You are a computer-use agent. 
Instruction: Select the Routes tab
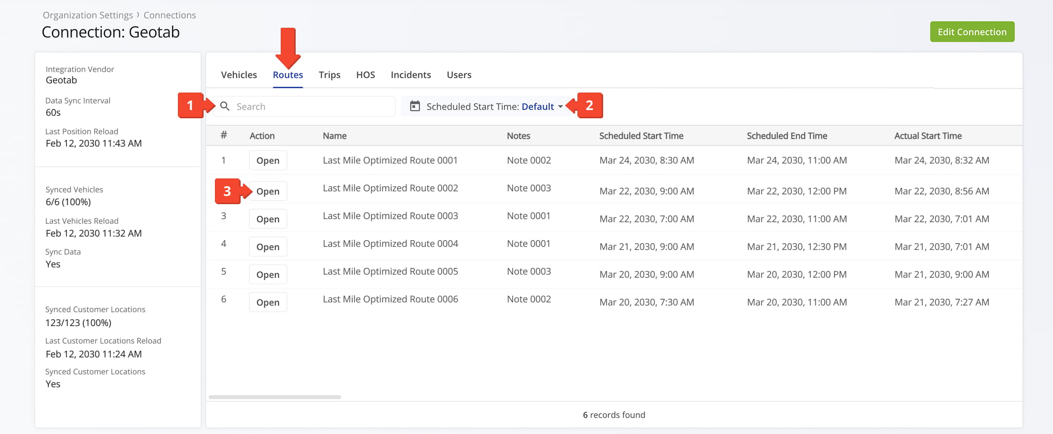[x=288, y=75]
